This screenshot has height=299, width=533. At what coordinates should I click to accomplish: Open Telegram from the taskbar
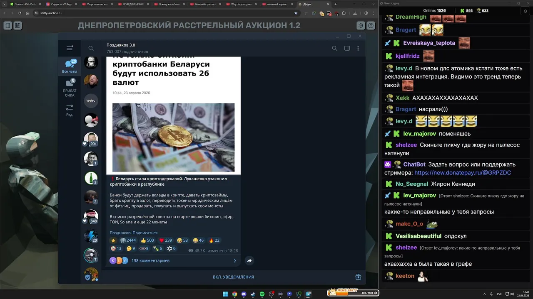[308, 294]
